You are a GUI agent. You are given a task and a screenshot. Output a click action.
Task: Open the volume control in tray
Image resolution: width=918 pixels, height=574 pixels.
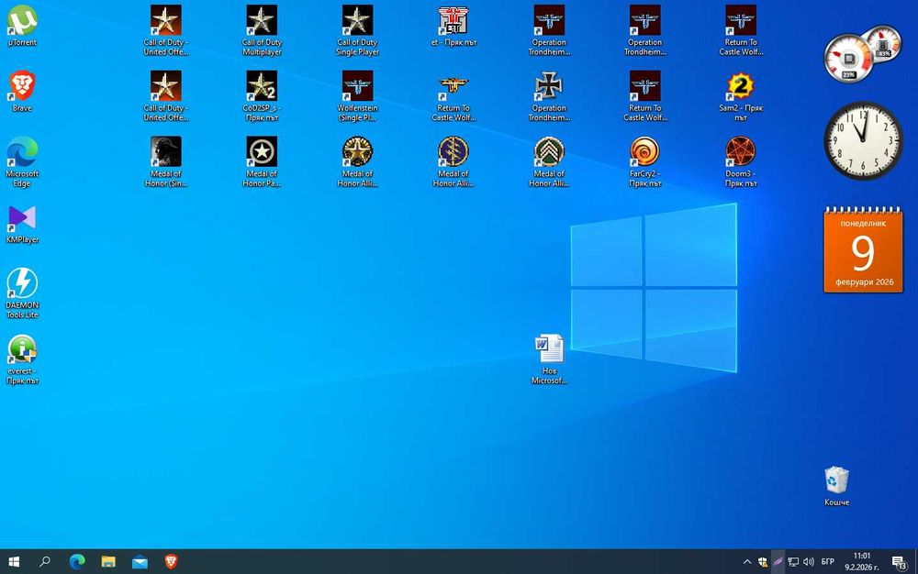(x=809, y=562)
